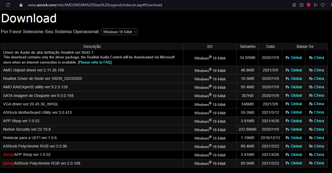Click the padlock site security icon

click(21, 5)
